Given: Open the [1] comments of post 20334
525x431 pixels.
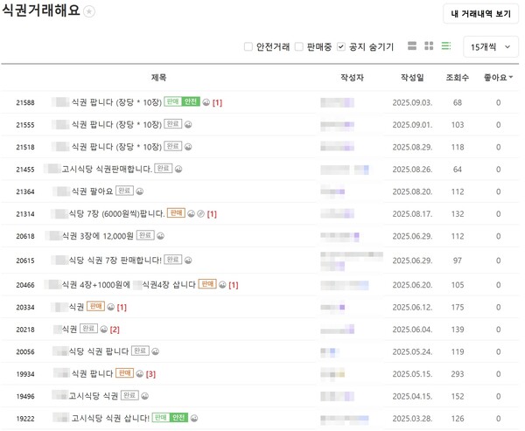Looking at the screenshot, I should (122, 308).
